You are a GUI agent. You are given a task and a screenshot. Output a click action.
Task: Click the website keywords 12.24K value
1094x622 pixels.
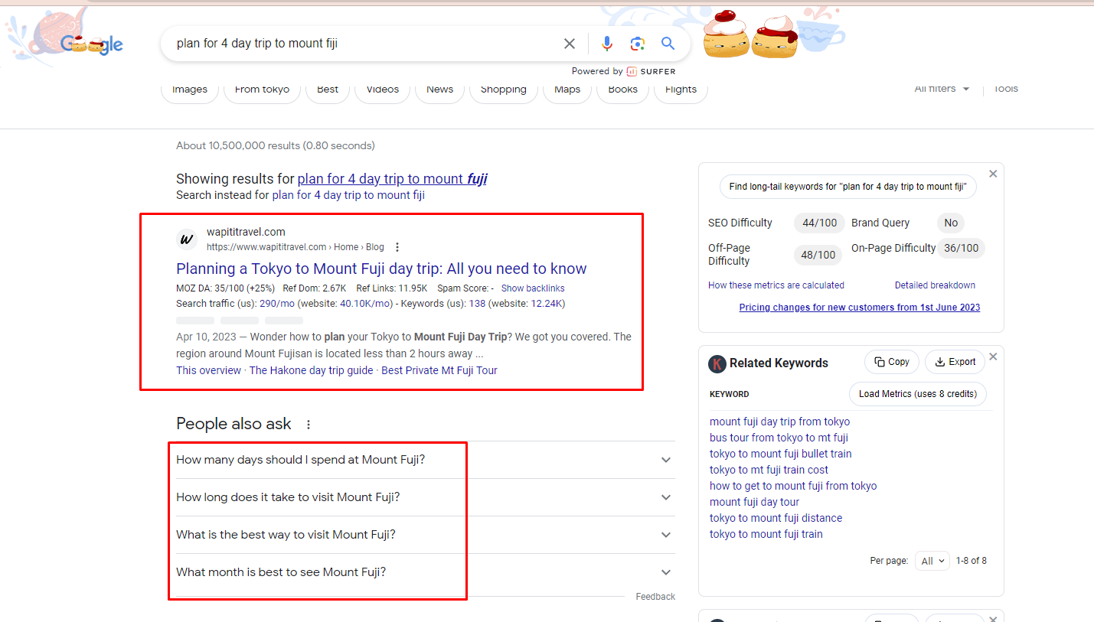545,304
